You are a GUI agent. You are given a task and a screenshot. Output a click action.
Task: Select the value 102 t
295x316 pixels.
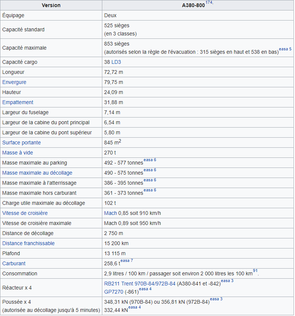click(x=110, y=203)
